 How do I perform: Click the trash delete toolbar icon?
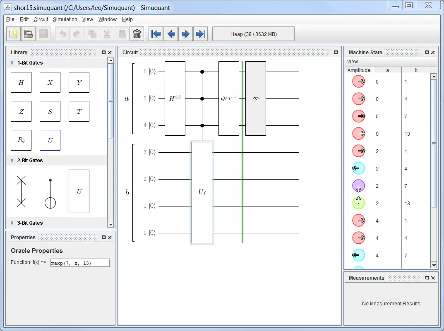point(137,34)
